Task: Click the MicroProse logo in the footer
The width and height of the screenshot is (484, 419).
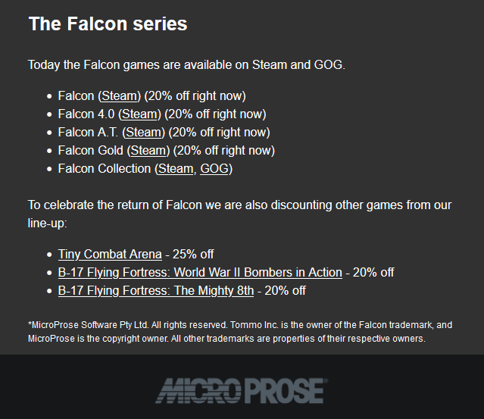Action: [242, 391]
